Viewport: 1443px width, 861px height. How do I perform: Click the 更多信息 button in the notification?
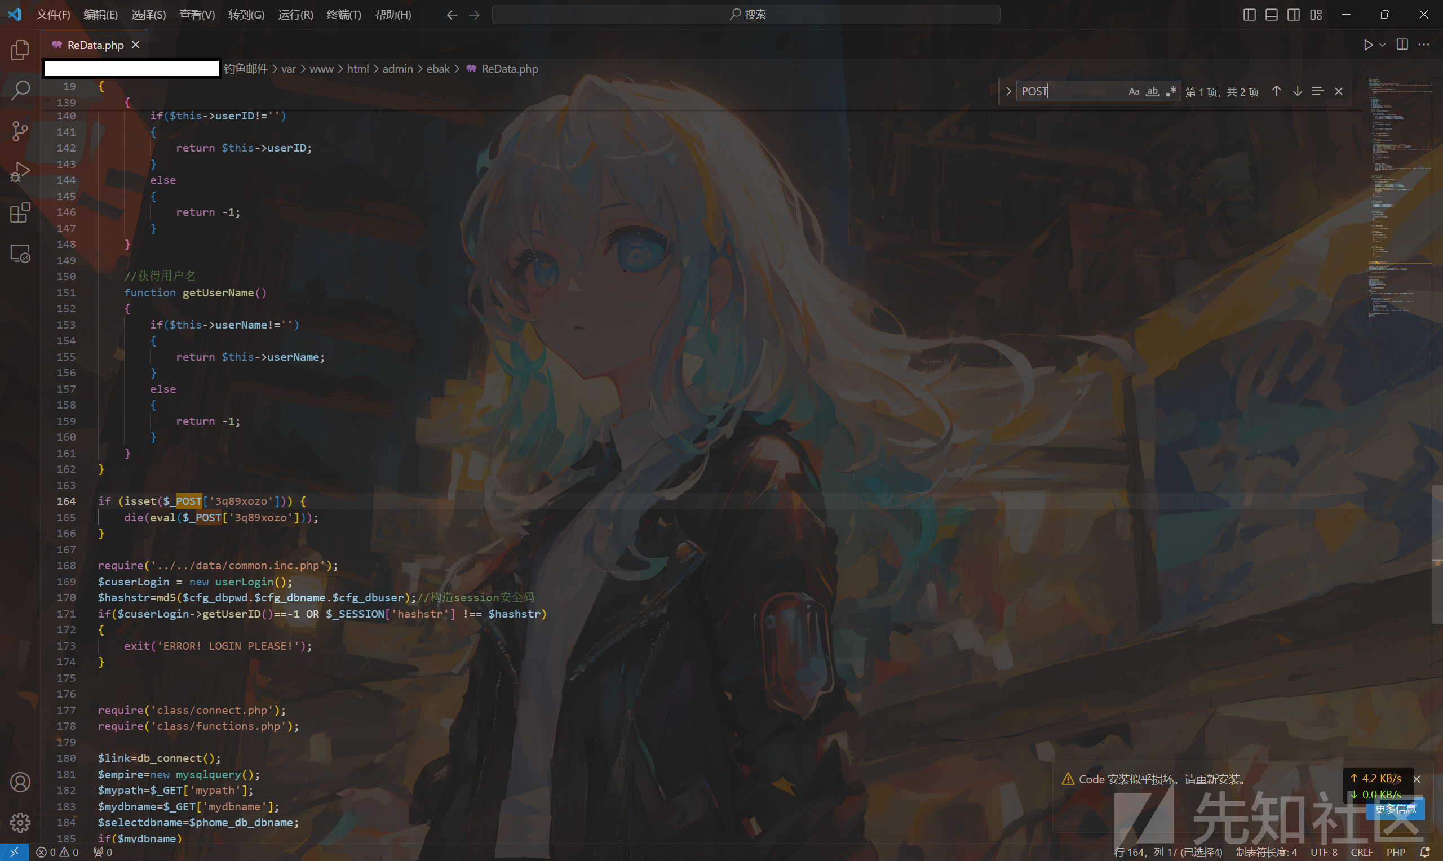pyautogui.click(x=1395, y=809)
